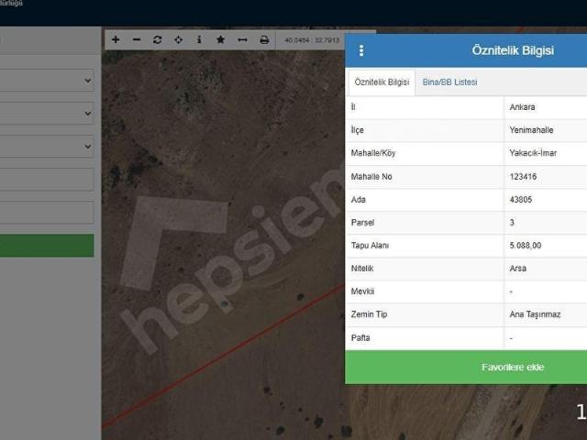This screenshot has height=440, width=587.
Task: Select the Öznitelik Bilgisi tab
Action: [x=382, y=82]
